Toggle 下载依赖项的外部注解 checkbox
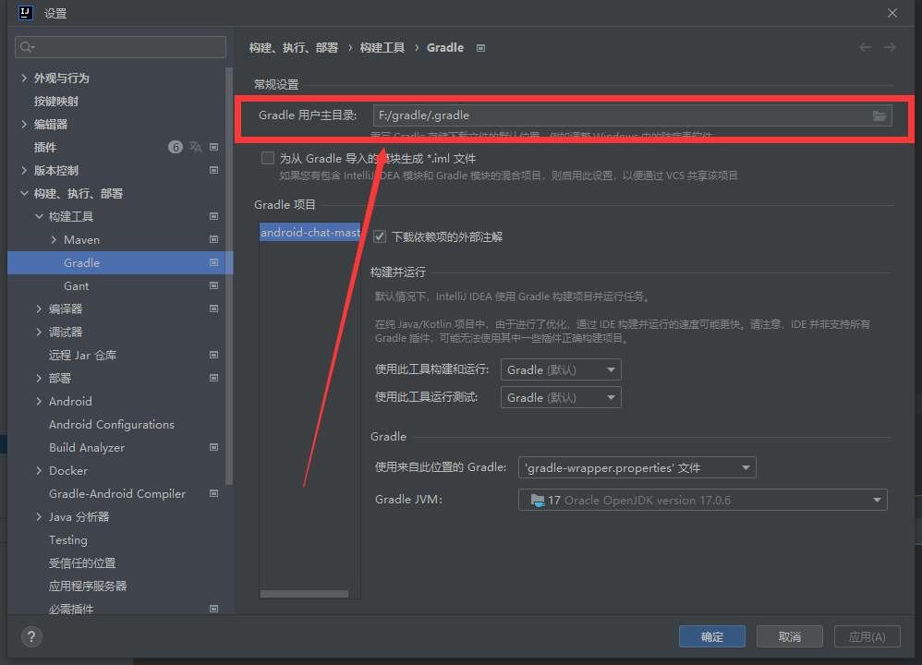 pos(380,237)
